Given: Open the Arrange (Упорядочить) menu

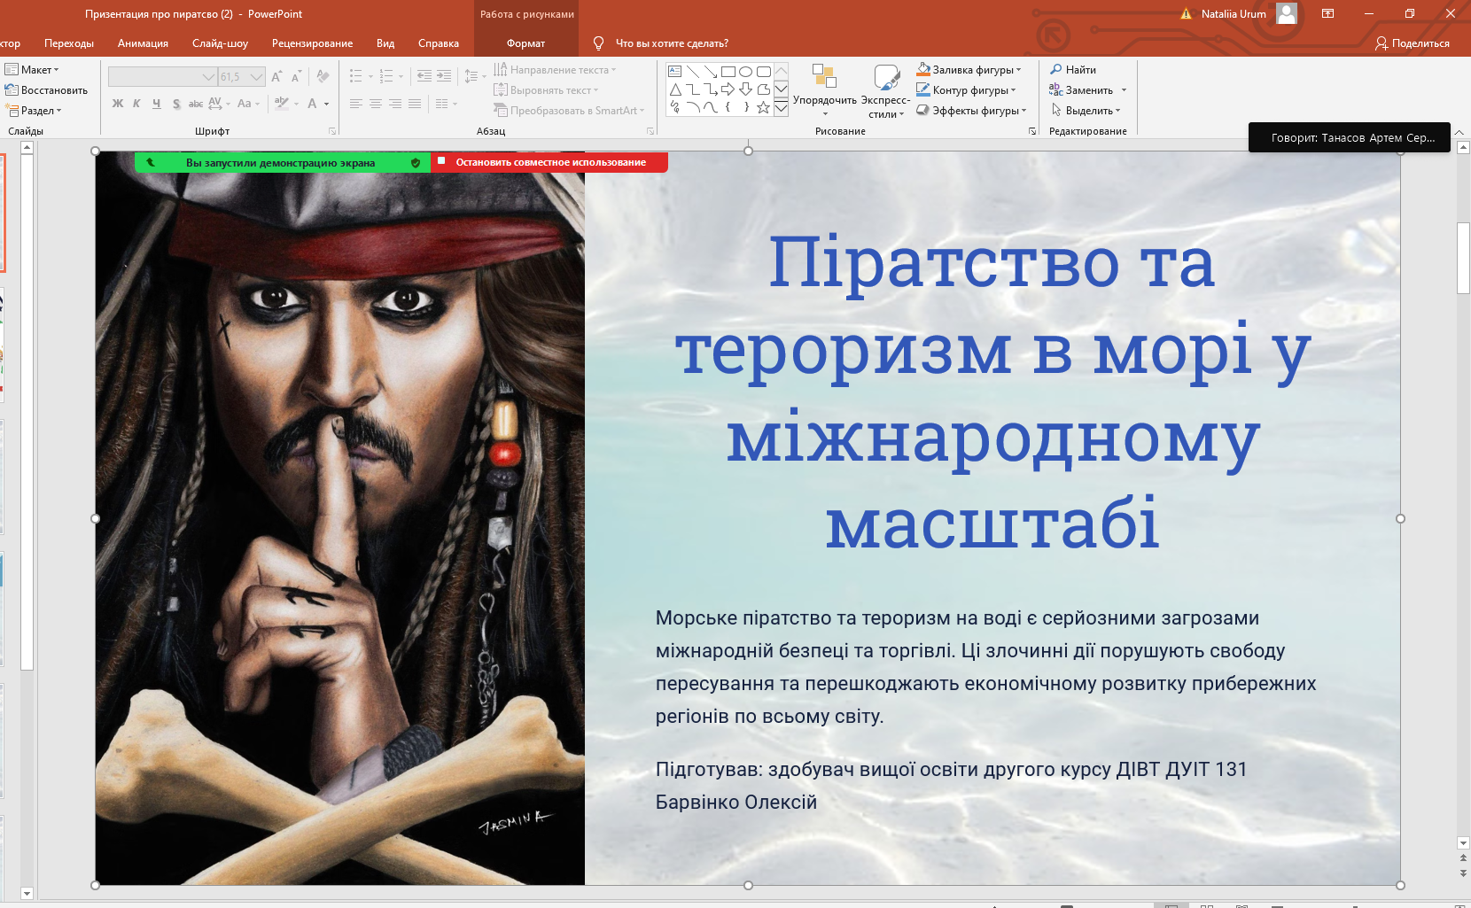Looking at the screenshot, I should [825, 91].
